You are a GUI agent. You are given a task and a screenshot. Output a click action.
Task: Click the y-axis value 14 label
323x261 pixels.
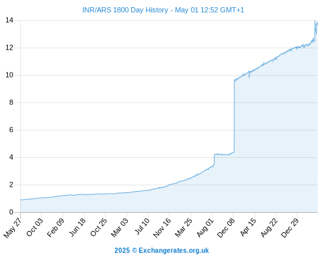[9, 20]
